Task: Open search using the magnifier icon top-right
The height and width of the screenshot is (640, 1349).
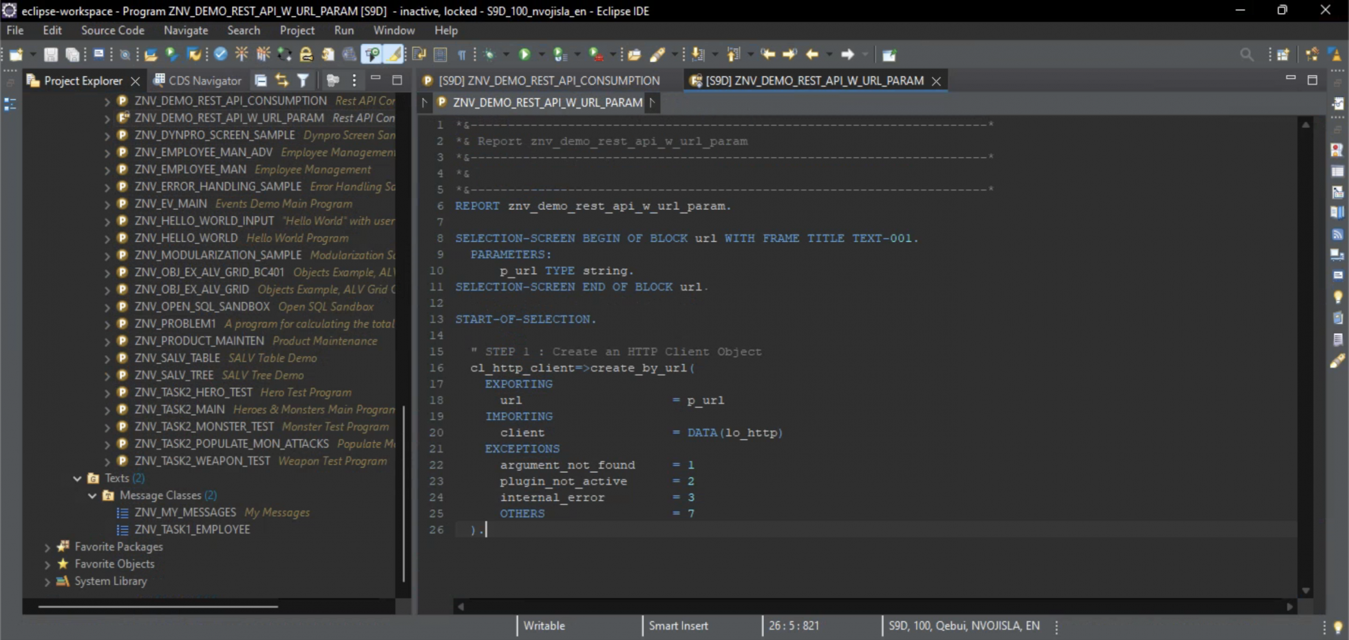Action: click(x=1247, y=54)
